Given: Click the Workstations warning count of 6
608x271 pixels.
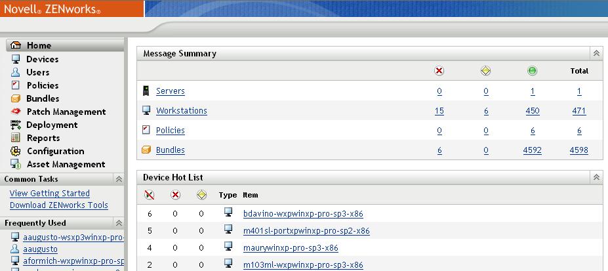Looking at the screenshot, I should pyautogui.click(x=486, y=111).
